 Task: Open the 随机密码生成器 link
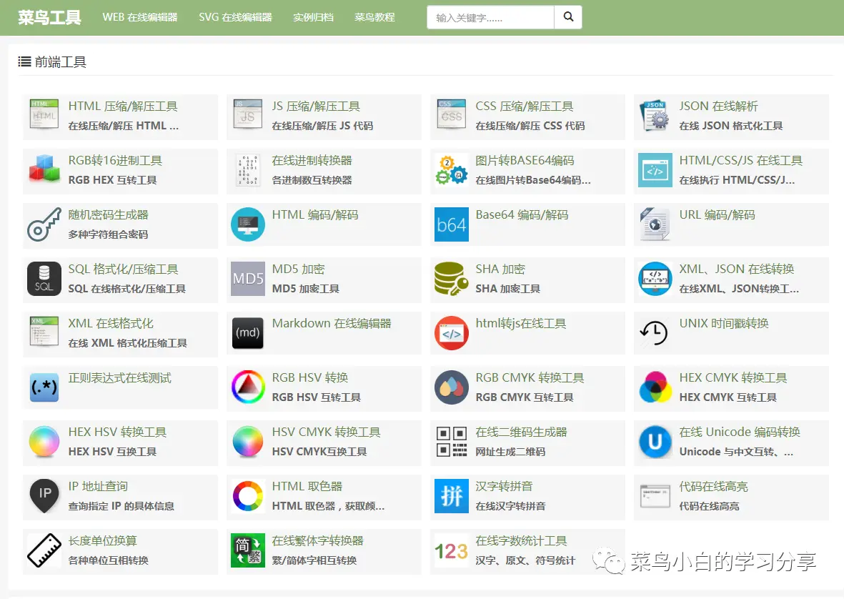point(108,214)
